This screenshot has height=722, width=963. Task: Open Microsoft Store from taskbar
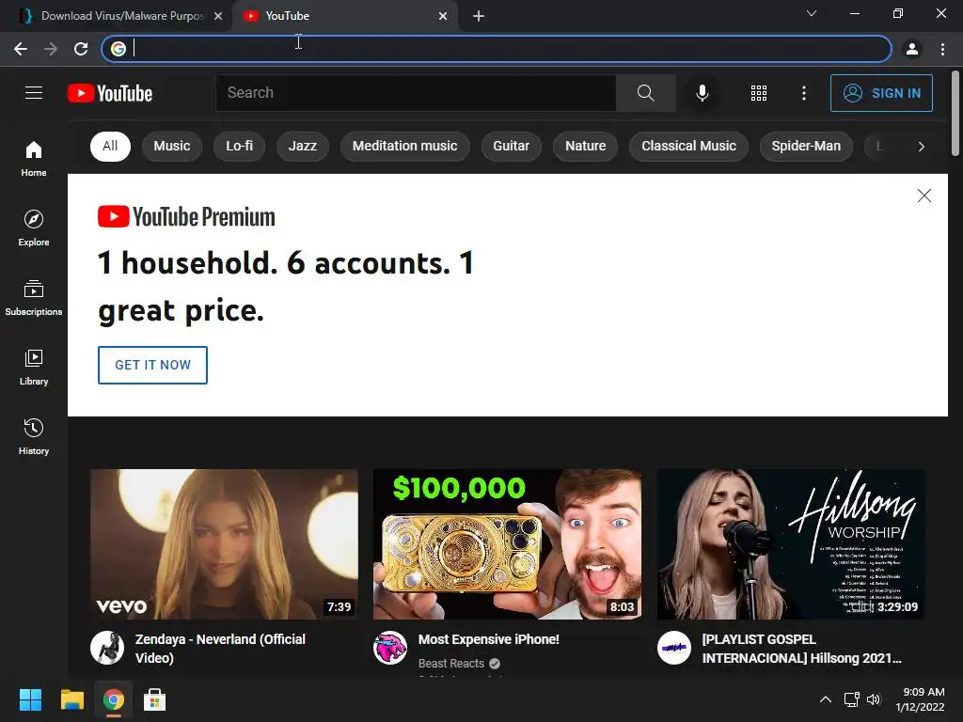[154, 699]
